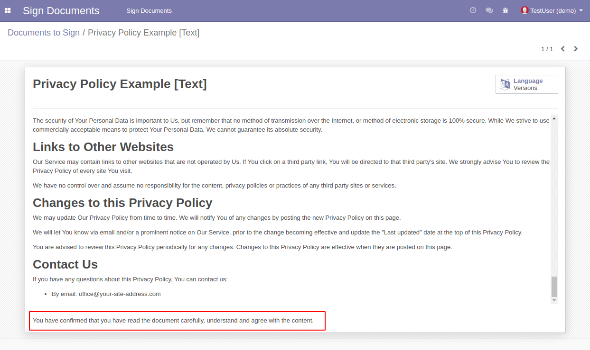Screen dimensions: 590x350
Task: Expand the TestUser (demo) user menu
Action: (x=553, y=10)
